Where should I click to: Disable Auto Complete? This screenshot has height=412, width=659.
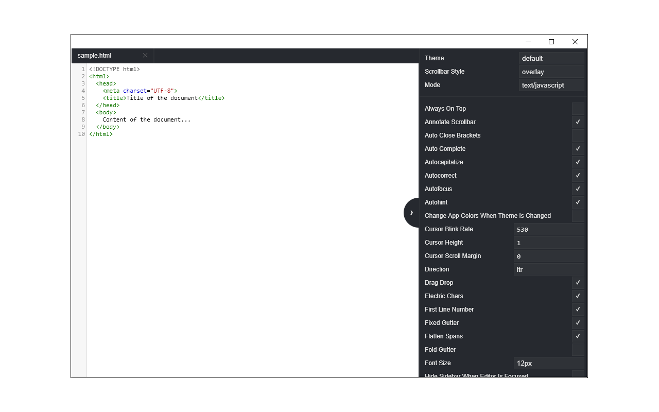[x=578, y=148]
